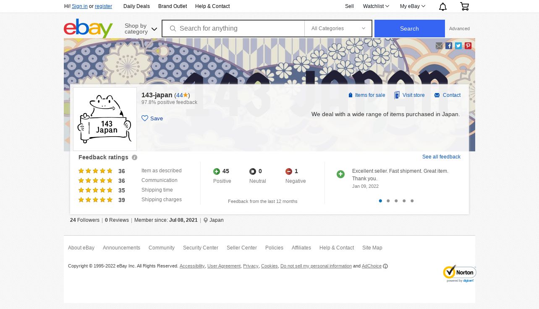The height and width of the screenshot is (309, 539).
Task: Click the Excellent seller feedback comment
Action: pyautogui.click(x=400, y=175)
